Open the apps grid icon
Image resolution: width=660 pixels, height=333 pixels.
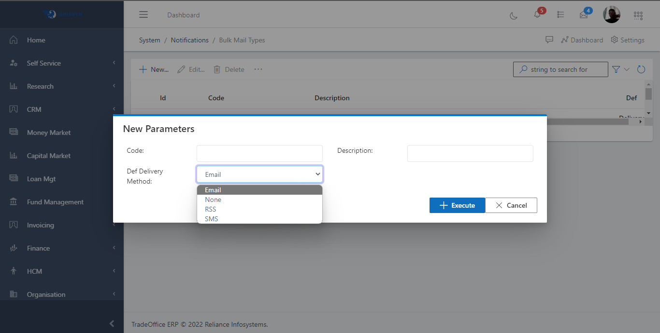(638, 15)
